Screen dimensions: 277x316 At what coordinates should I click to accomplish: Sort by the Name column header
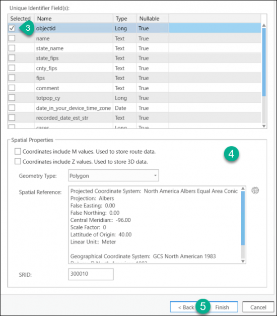pos(74,19)
